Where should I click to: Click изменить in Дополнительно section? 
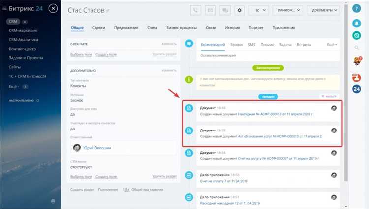pos(169,70)
